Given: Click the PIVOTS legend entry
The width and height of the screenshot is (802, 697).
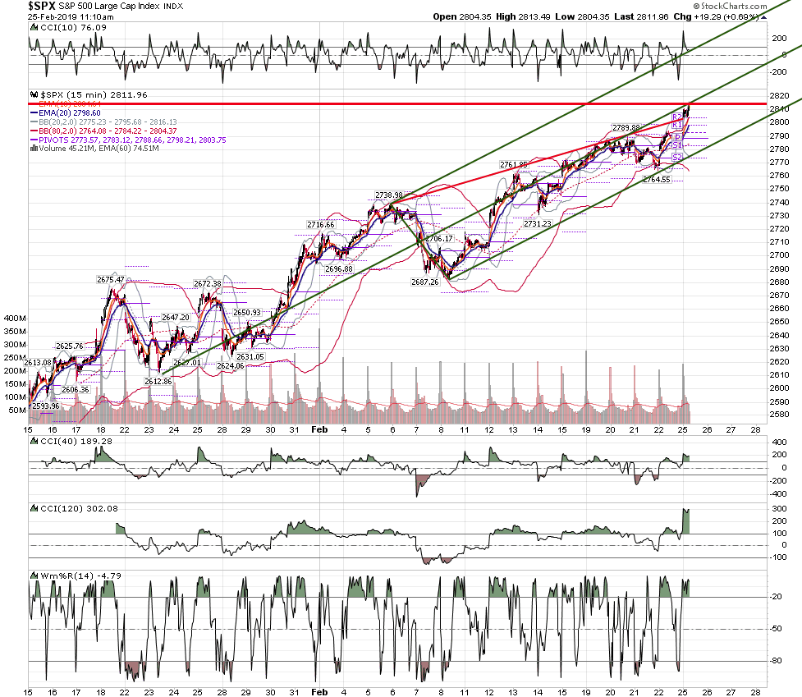Looking at the screenshot, I should pos(128,140).
